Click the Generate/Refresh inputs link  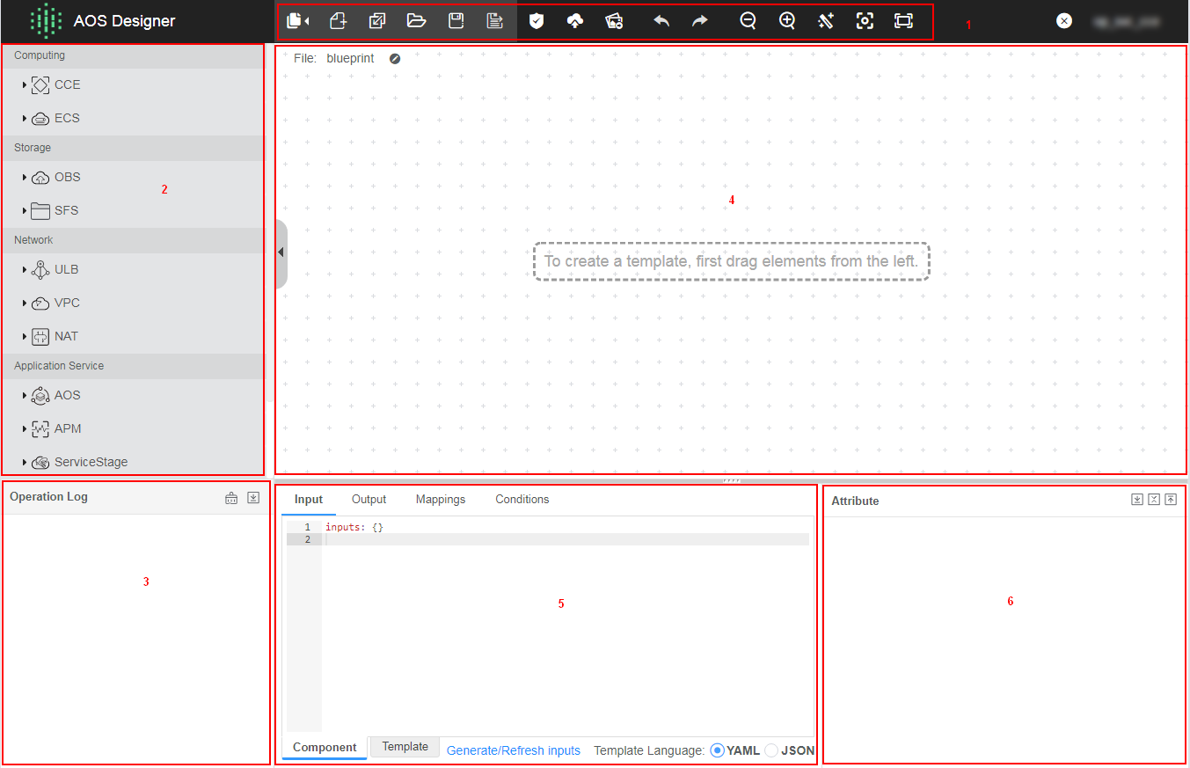513,750
